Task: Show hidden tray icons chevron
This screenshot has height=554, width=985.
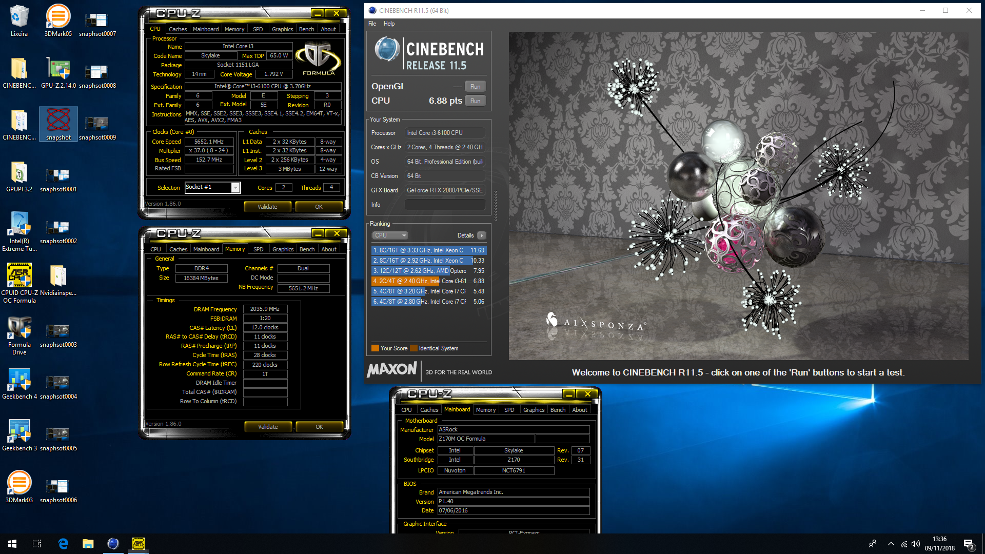Action: coord(891,544)
